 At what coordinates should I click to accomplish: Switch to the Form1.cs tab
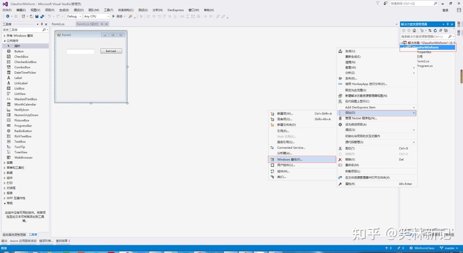(x=58, y=24)
